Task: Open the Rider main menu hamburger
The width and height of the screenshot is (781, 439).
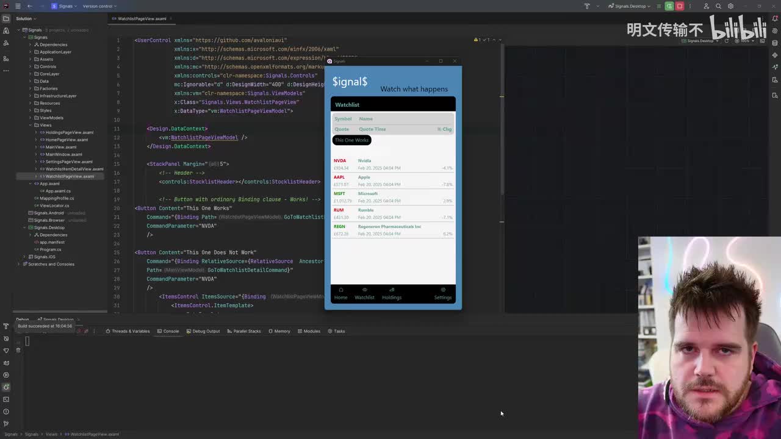Action: click(17, 6)
